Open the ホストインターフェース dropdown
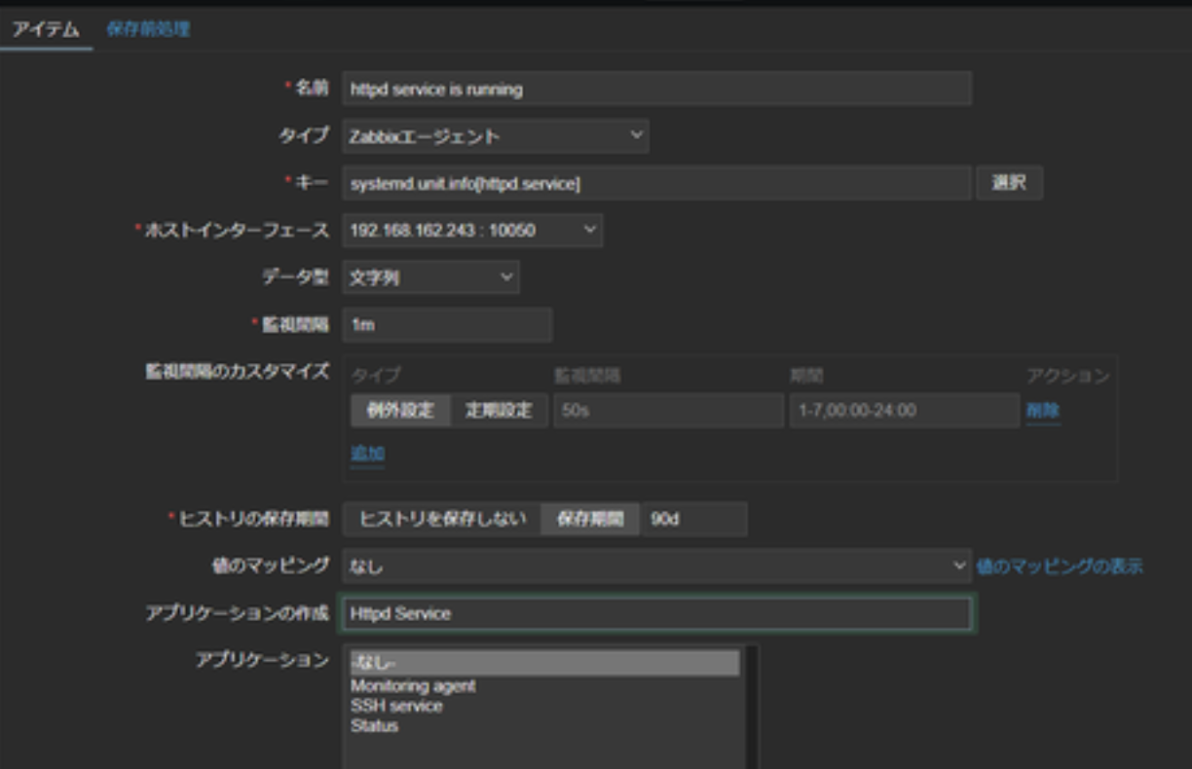Screen dimensions: 1192x769 [470, 231]
